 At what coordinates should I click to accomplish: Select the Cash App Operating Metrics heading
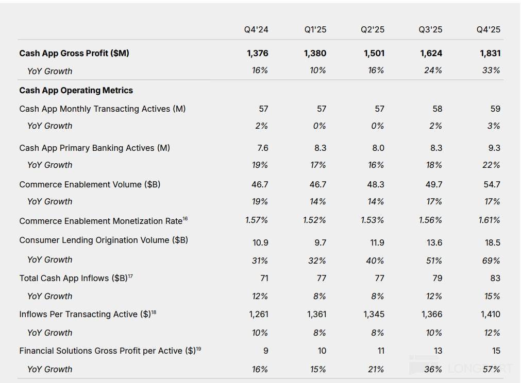click(76, 90)
